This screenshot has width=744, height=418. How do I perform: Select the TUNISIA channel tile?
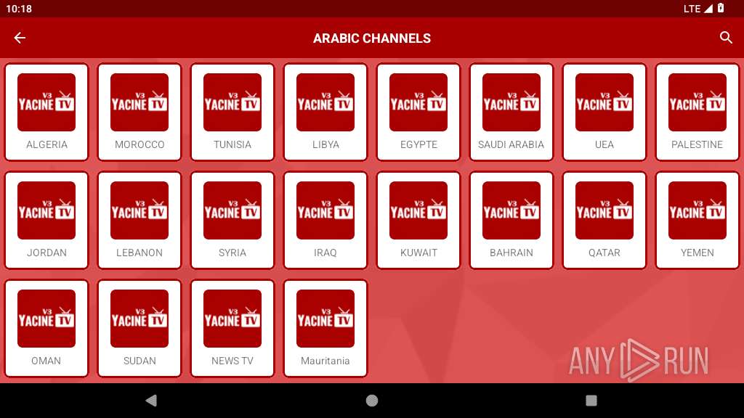point(232,112)
